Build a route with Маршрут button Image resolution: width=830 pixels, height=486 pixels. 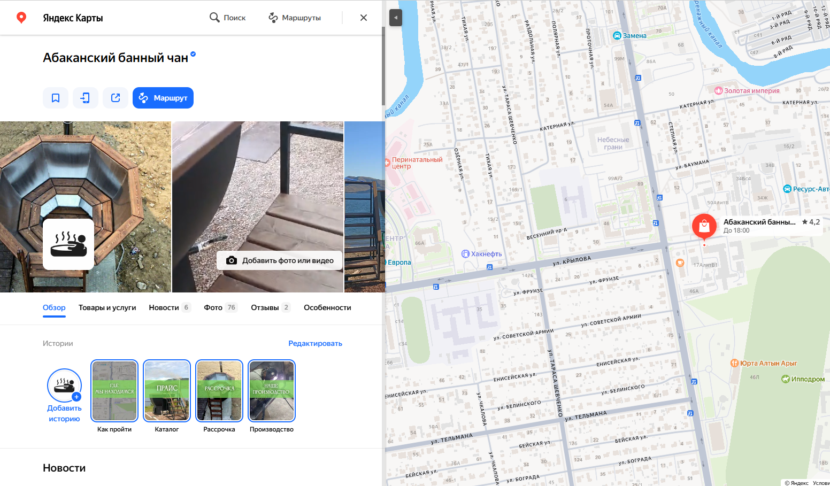163,98
